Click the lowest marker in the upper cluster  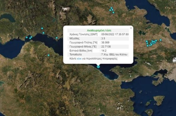(x=113, y=13)
